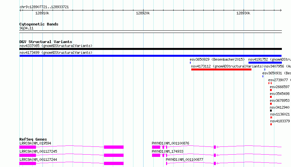This screenshot has width=291, height=167.
Task: Click the nsv4191752 label text
Action: tap(258, 59)
